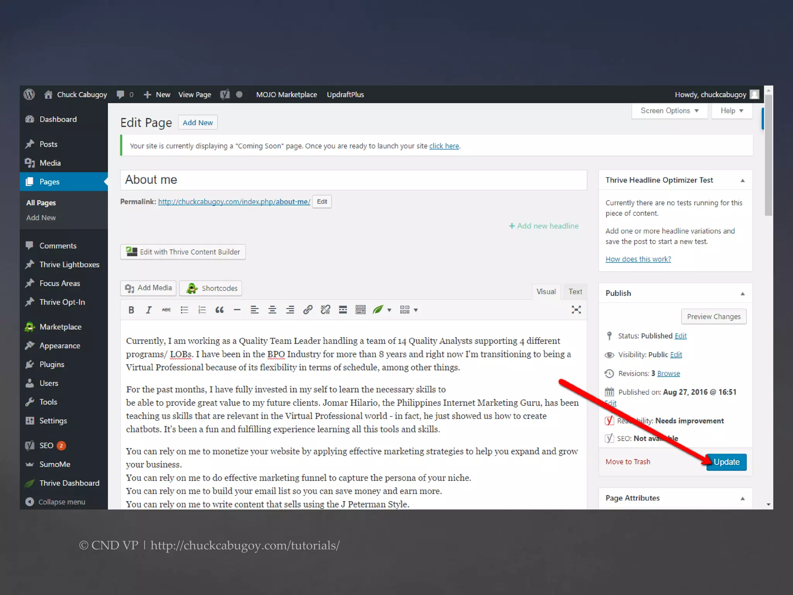Viewport: 793px width, 595px height.
Task: Collapse Thrive Headline Optimizer Test box
Action: (x=743, y=181)
